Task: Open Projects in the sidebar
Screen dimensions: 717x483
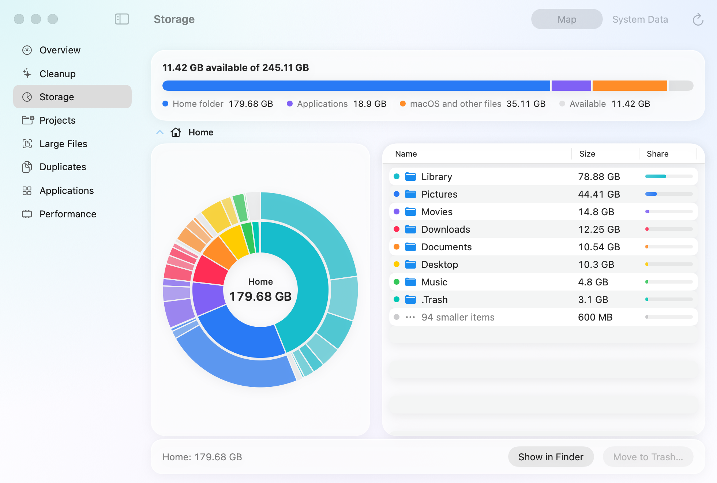Action: 72,120
